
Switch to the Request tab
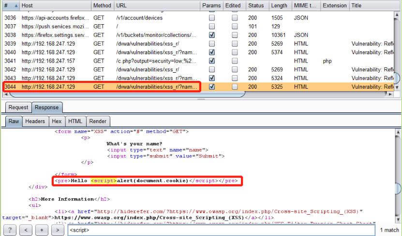click(18, 108)
